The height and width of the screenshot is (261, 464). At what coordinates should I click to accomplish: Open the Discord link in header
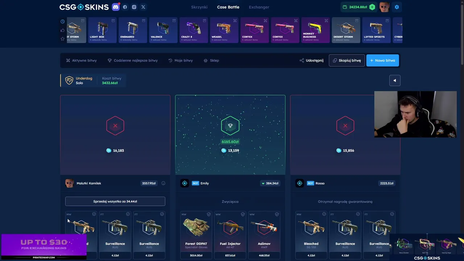[116, 7]
